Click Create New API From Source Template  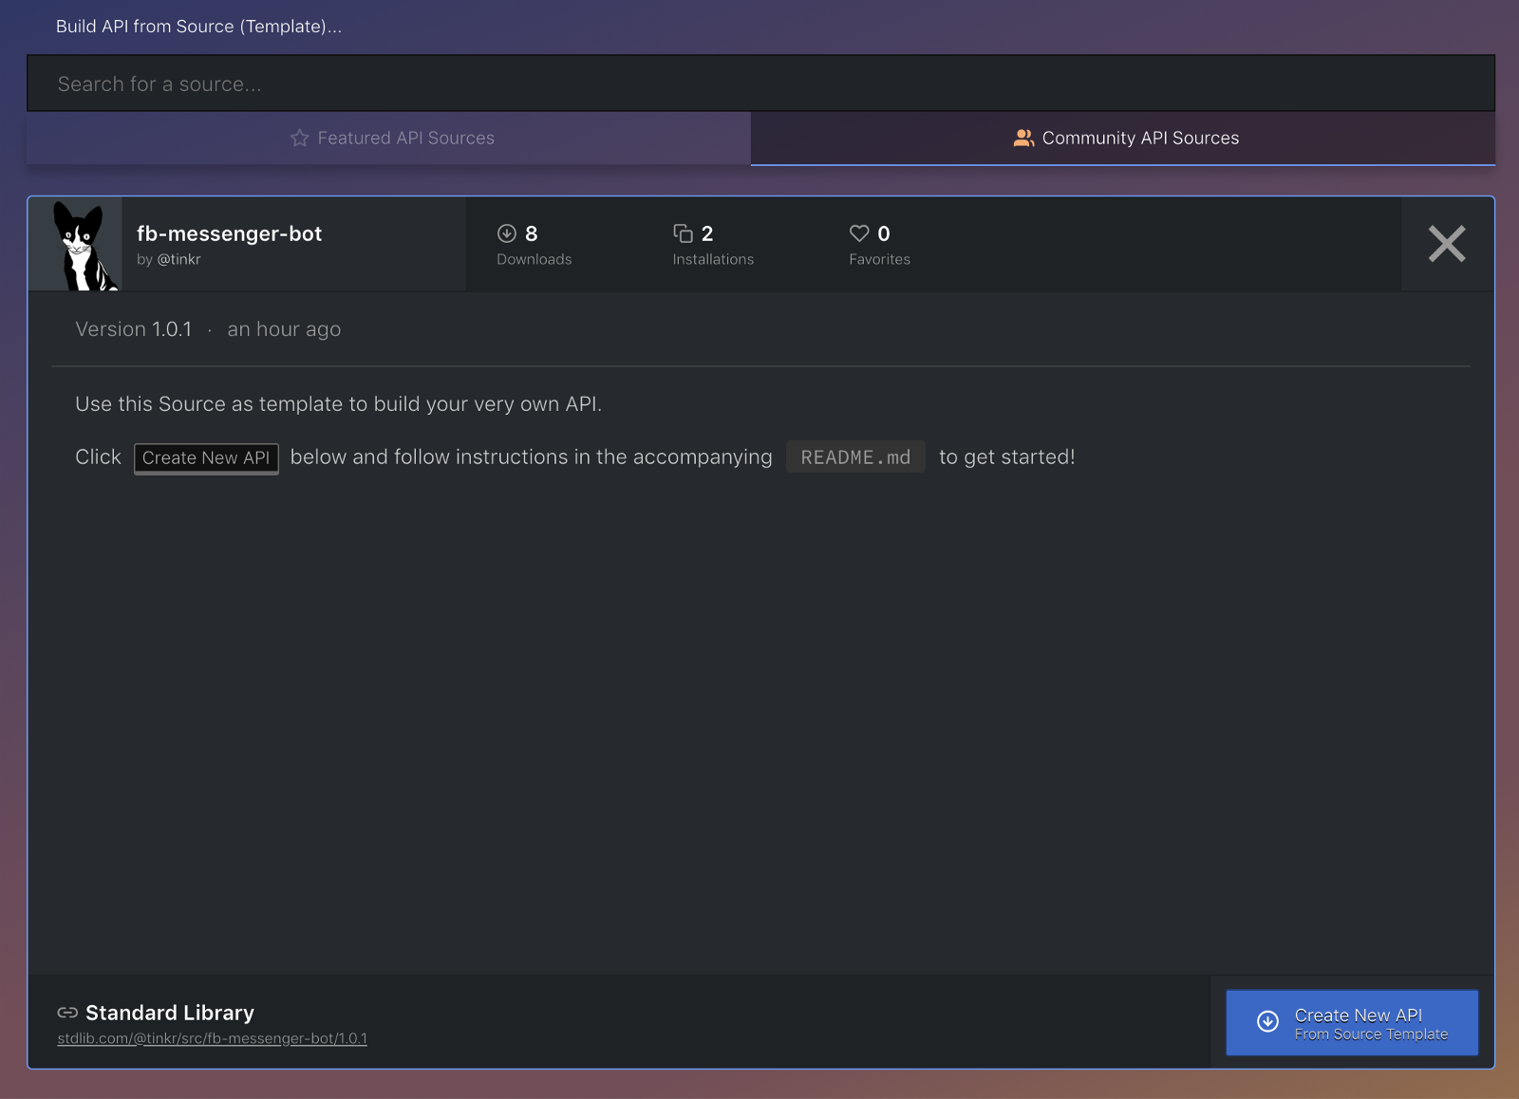(x=1352, y=1023)
